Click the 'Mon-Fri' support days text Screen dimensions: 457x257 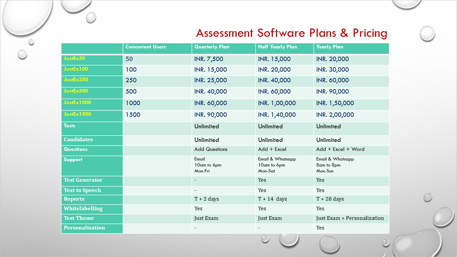point(202,171)
